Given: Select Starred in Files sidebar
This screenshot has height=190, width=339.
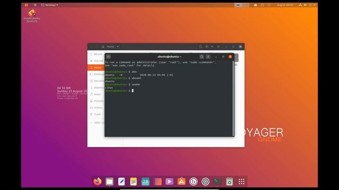Looking at the screenshot, I should pyautogui.click(x=96, y=61).
